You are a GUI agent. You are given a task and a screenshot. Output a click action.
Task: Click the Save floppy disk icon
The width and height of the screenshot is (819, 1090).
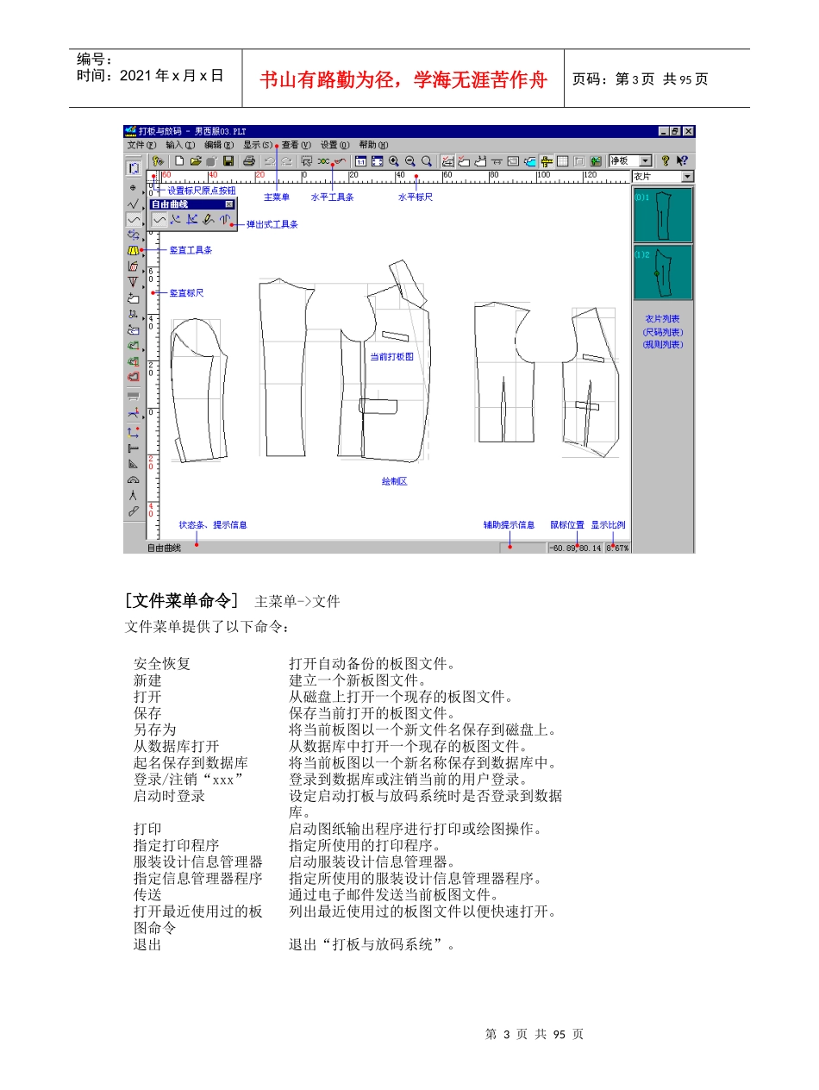pos(229,161)
